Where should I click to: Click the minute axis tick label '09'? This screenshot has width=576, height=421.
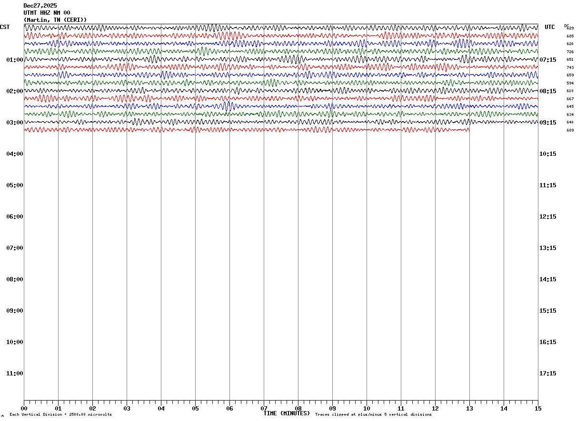pyautogui.click(x=332, y=409)
